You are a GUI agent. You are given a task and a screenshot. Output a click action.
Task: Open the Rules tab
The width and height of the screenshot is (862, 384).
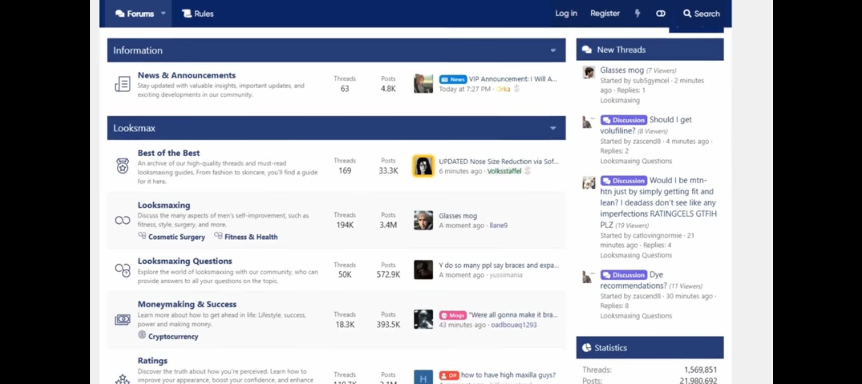click(x=198, y=14)
